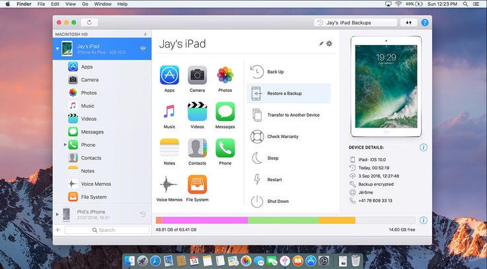Click Transfer to Another Device

[x=289, y=115]
